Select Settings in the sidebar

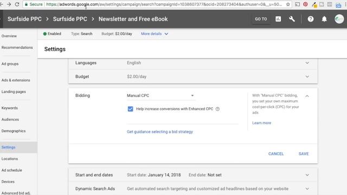click(x=18, y=147)
